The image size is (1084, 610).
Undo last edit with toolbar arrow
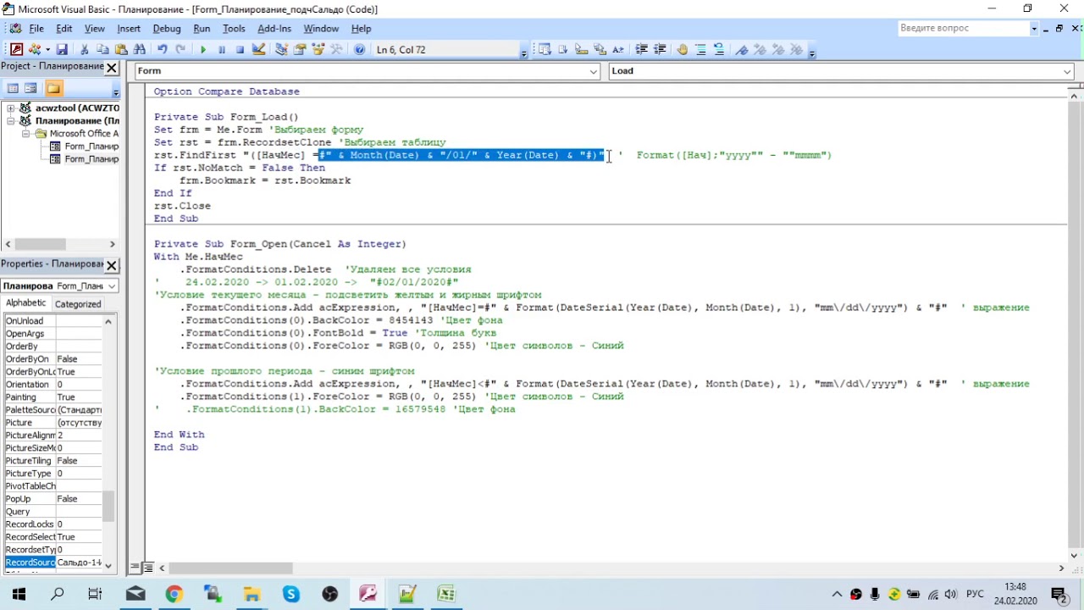point(162,50)
